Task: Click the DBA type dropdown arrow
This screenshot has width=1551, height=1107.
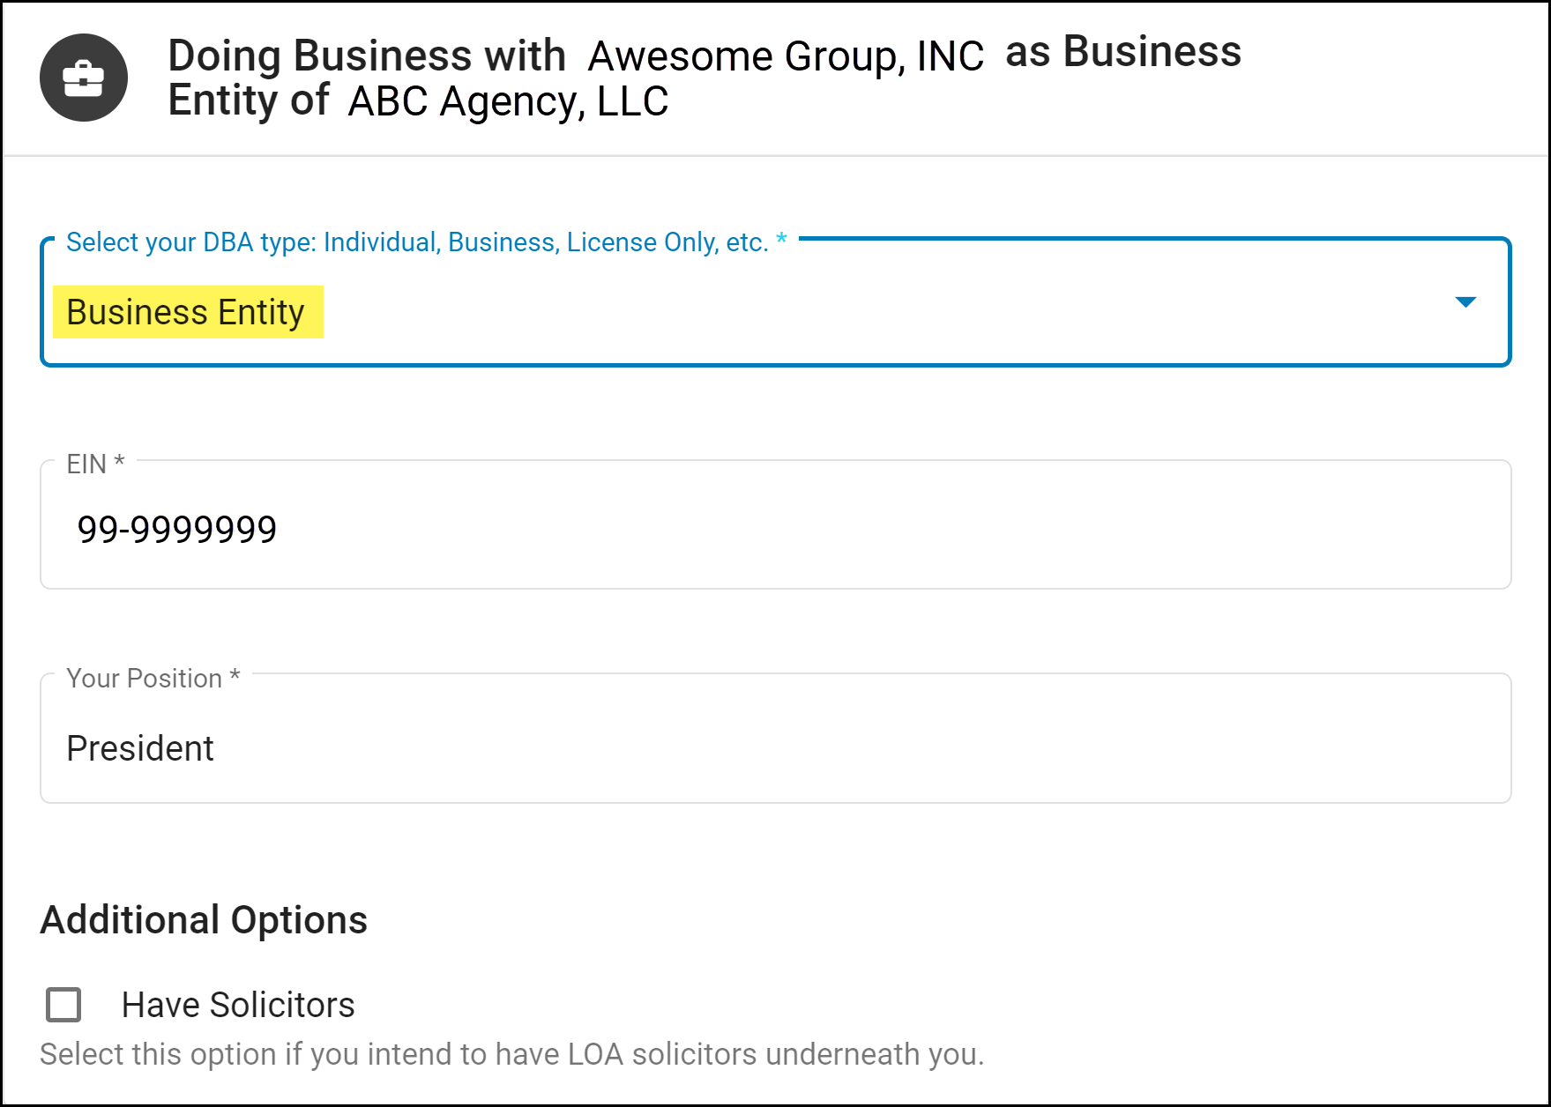Action: point(1465,302)
